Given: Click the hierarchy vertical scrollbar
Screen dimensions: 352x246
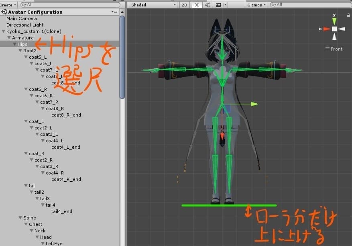Looking at the screenshot, I should [122, 60].
